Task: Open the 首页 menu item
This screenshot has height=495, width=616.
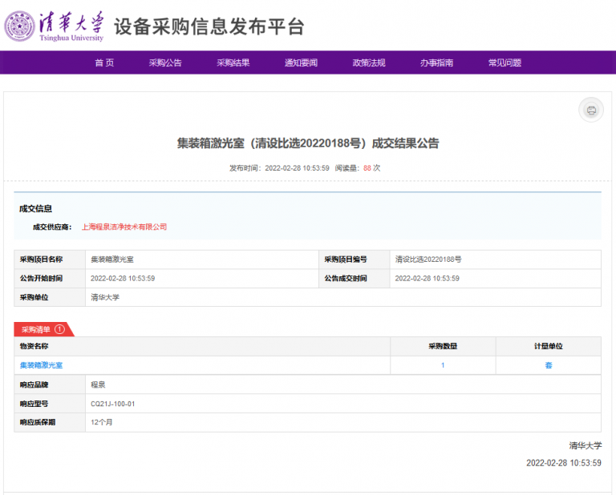Action: point(104,62)
